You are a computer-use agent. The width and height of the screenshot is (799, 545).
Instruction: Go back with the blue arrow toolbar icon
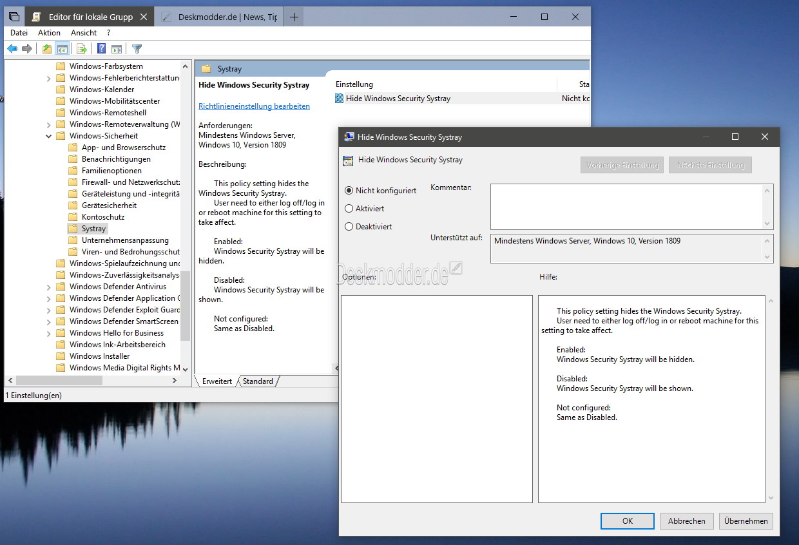coord(12,48)
